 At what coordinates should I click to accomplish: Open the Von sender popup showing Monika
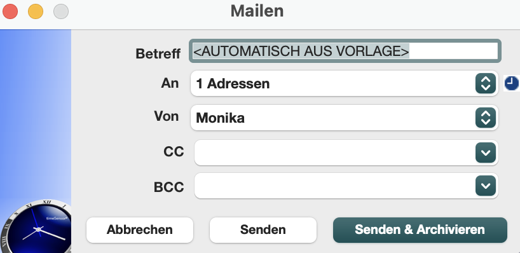(x=345, y=118)
